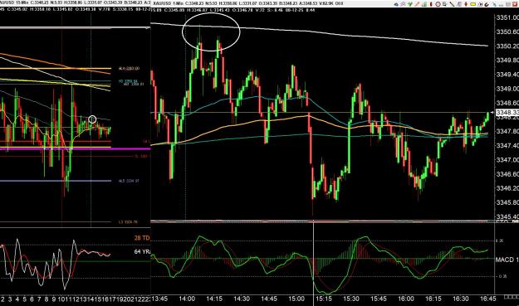Select the red down arrow marker tool

[466, 4]
